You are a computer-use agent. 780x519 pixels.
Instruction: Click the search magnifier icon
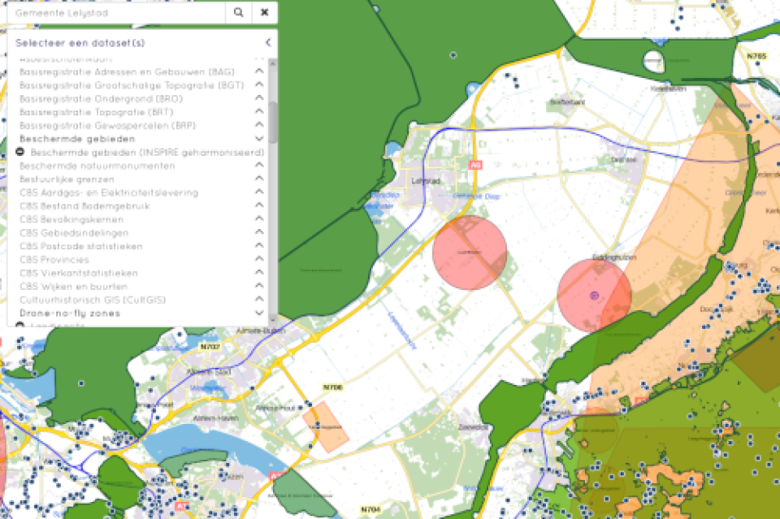point(238,13)
